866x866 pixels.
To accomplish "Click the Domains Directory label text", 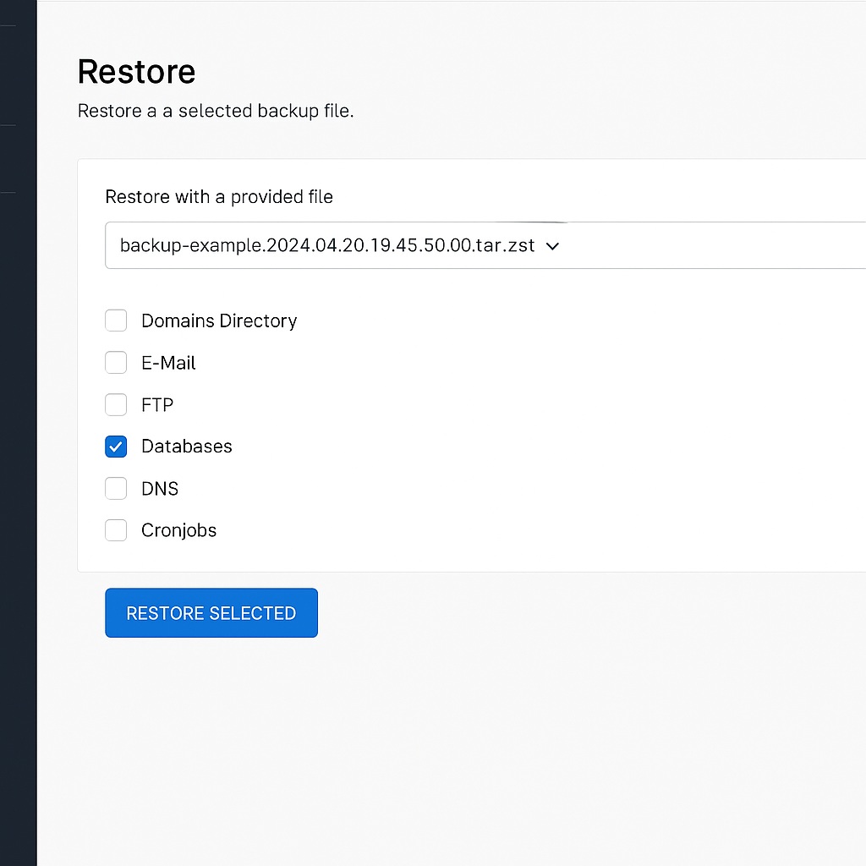I will pyautogui.click(x=219, y=321).
